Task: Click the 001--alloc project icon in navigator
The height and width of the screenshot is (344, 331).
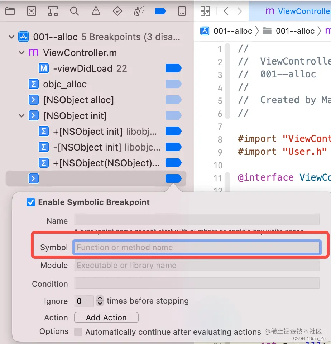Action: 24,37
